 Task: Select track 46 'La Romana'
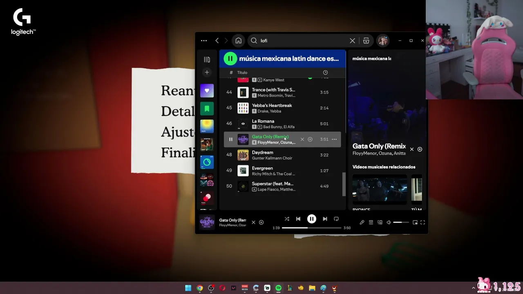pos(282,124)
